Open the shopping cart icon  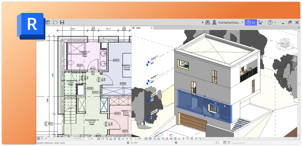(x=260, y=23)
